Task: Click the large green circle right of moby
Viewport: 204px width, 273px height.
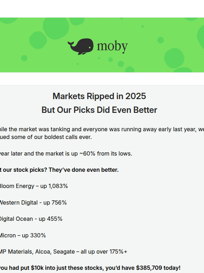Action: tap(174, 58)
